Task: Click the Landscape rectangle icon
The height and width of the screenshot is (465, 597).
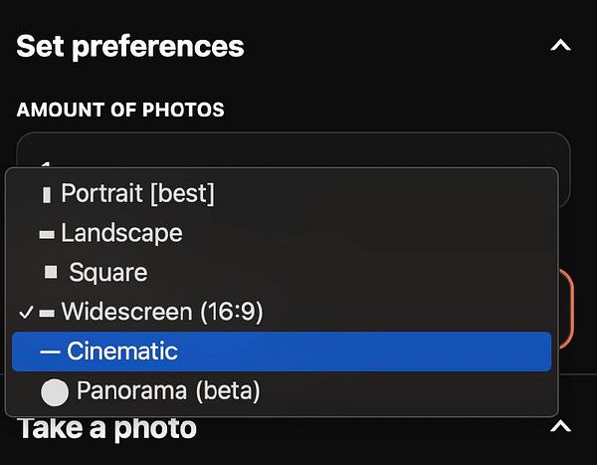Action: pos(47,234)
